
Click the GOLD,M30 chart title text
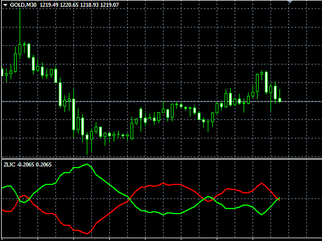(23, 5)
